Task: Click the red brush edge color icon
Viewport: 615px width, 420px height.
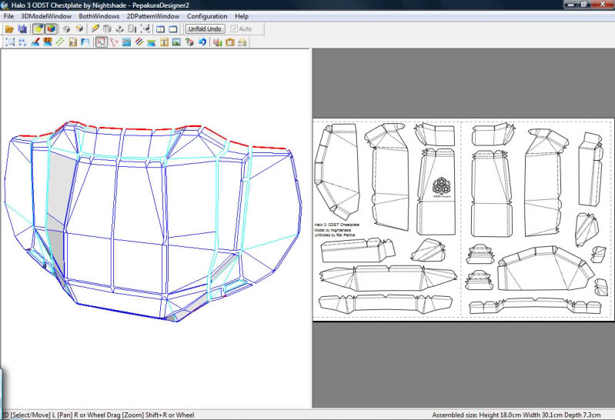Action: point(35,42)
